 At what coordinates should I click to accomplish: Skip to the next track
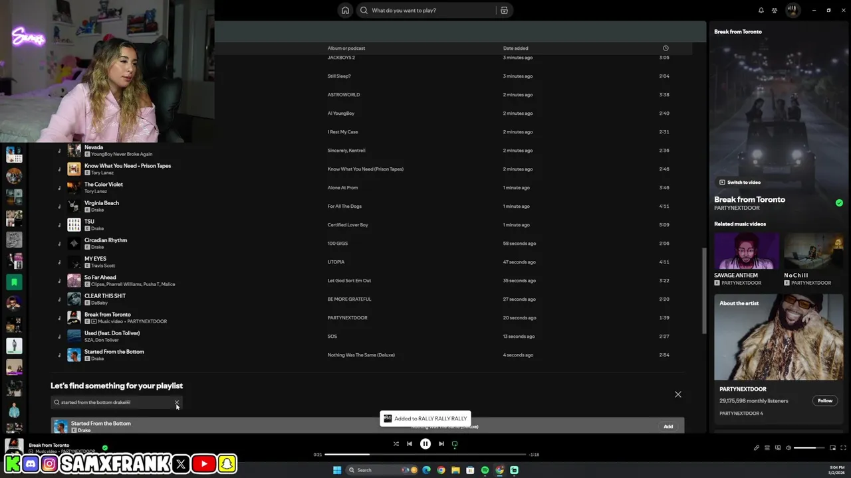pyautogui.click(x=441, y=444)
